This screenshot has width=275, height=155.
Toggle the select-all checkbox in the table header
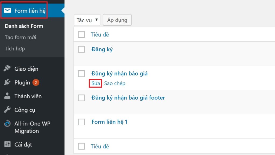(x=81, y=34)
